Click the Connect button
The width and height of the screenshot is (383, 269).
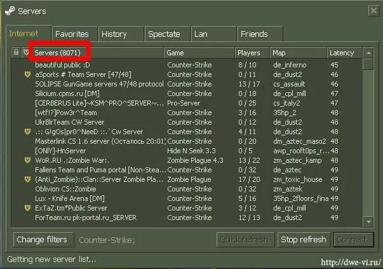[x=353, y=239]
